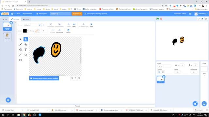Click the black fill color swatch
This screenshot has height=117, width=209.
25,31
